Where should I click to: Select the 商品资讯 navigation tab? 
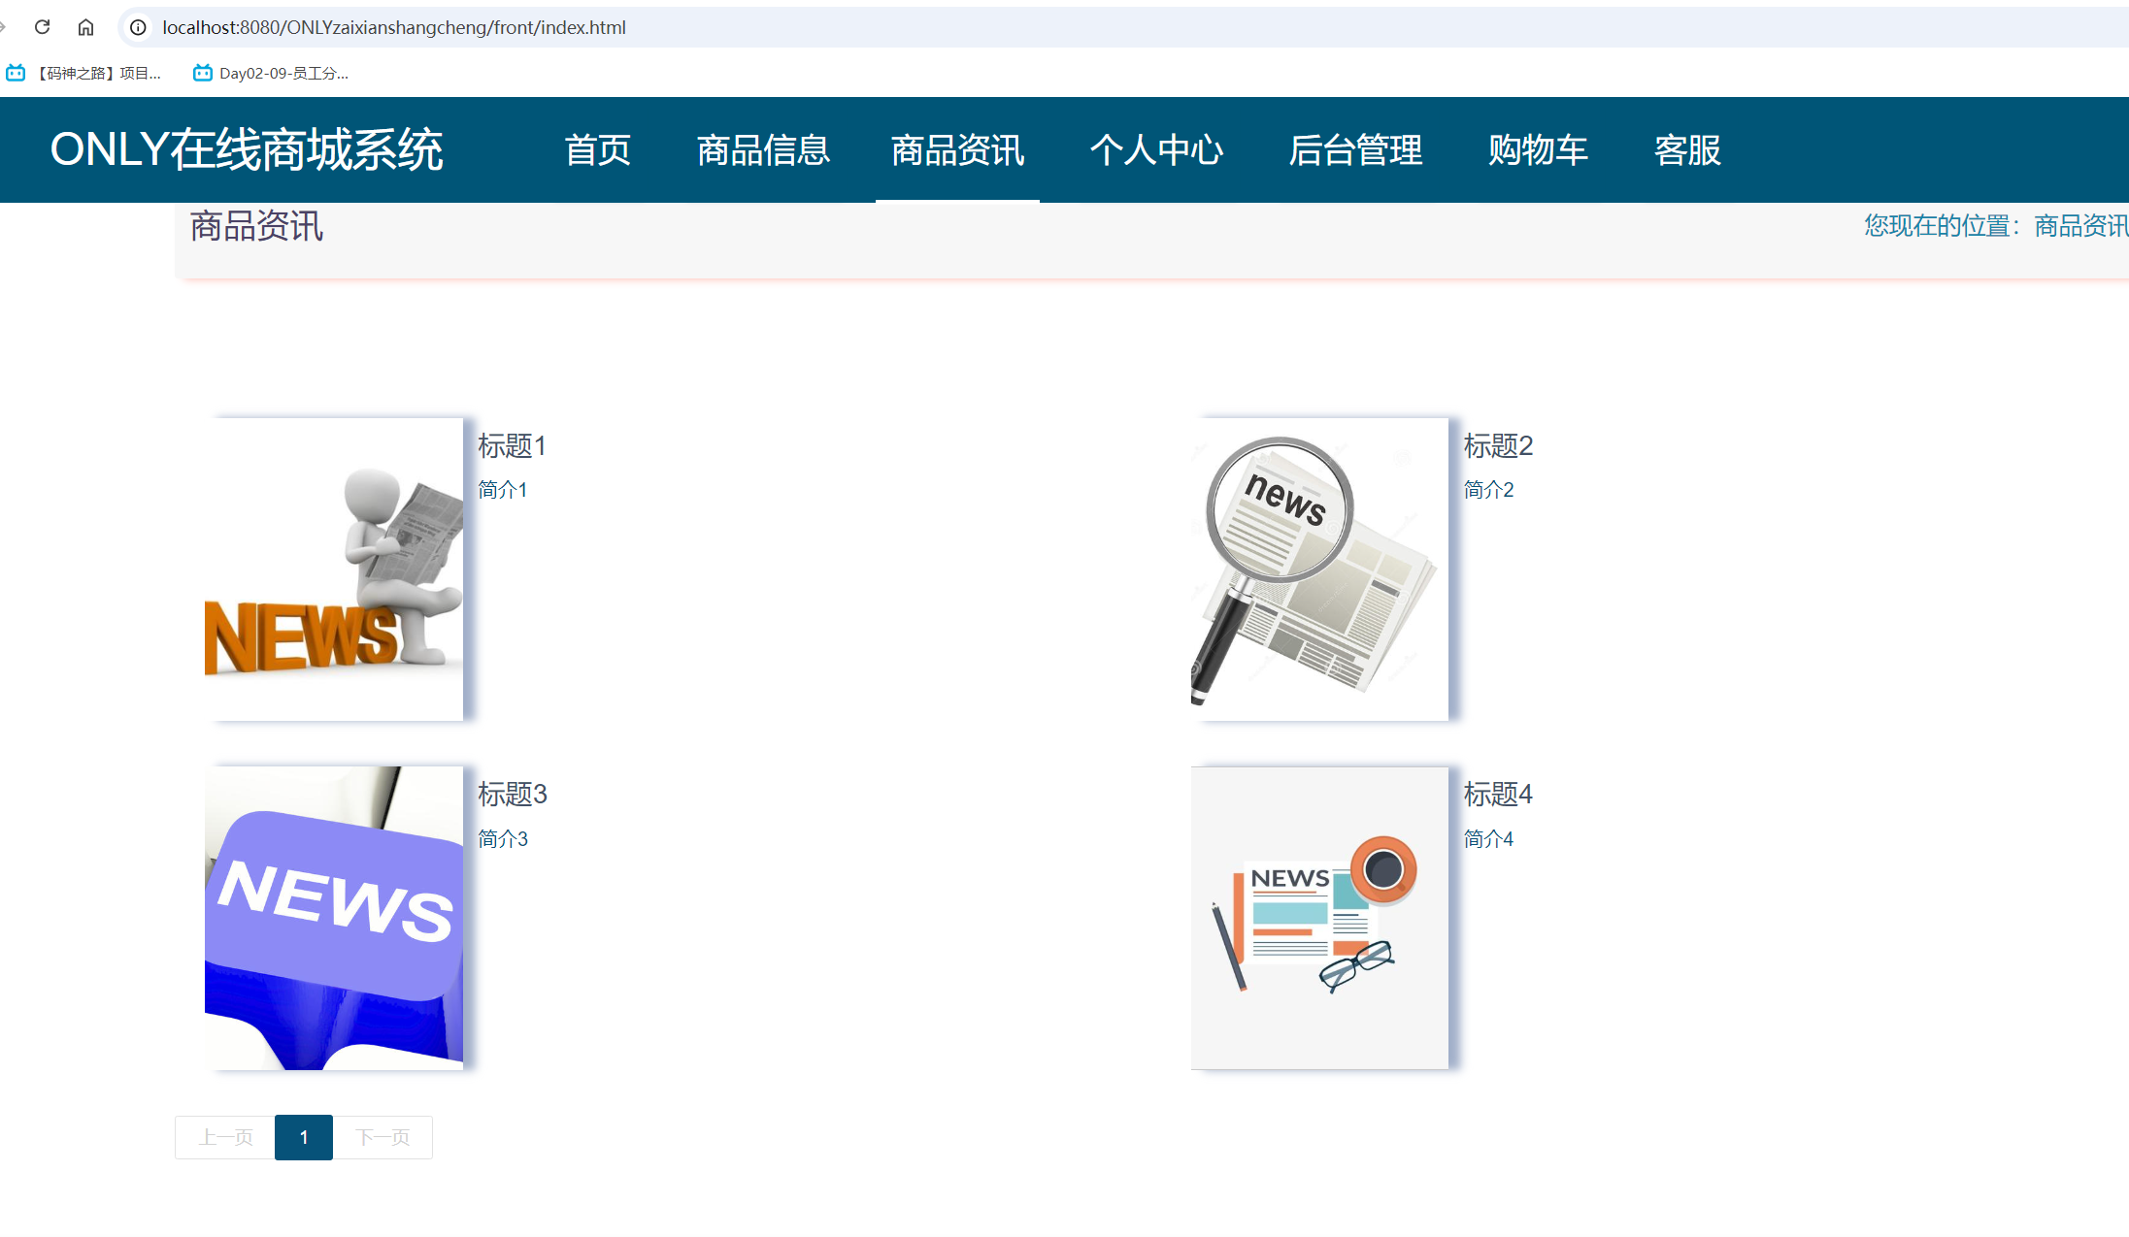957,150
